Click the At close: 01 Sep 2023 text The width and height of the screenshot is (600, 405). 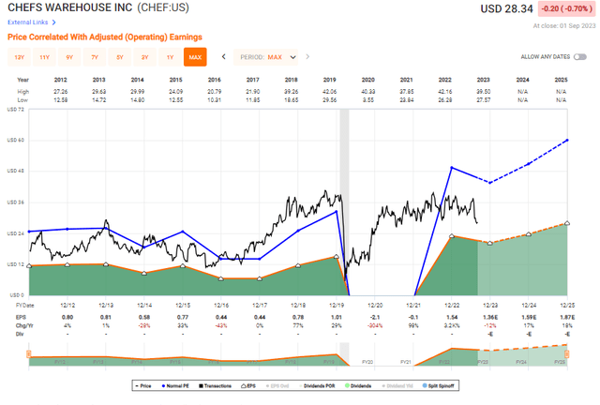coord(564,26)
